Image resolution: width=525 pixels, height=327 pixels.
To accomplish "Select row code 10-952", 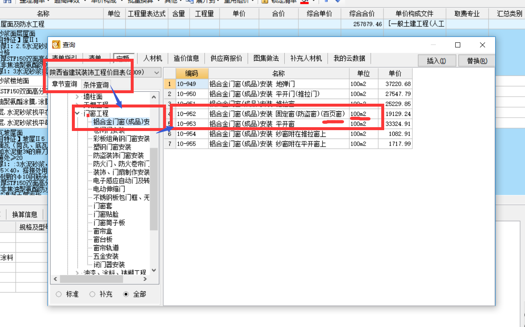I will coord(192,114).
